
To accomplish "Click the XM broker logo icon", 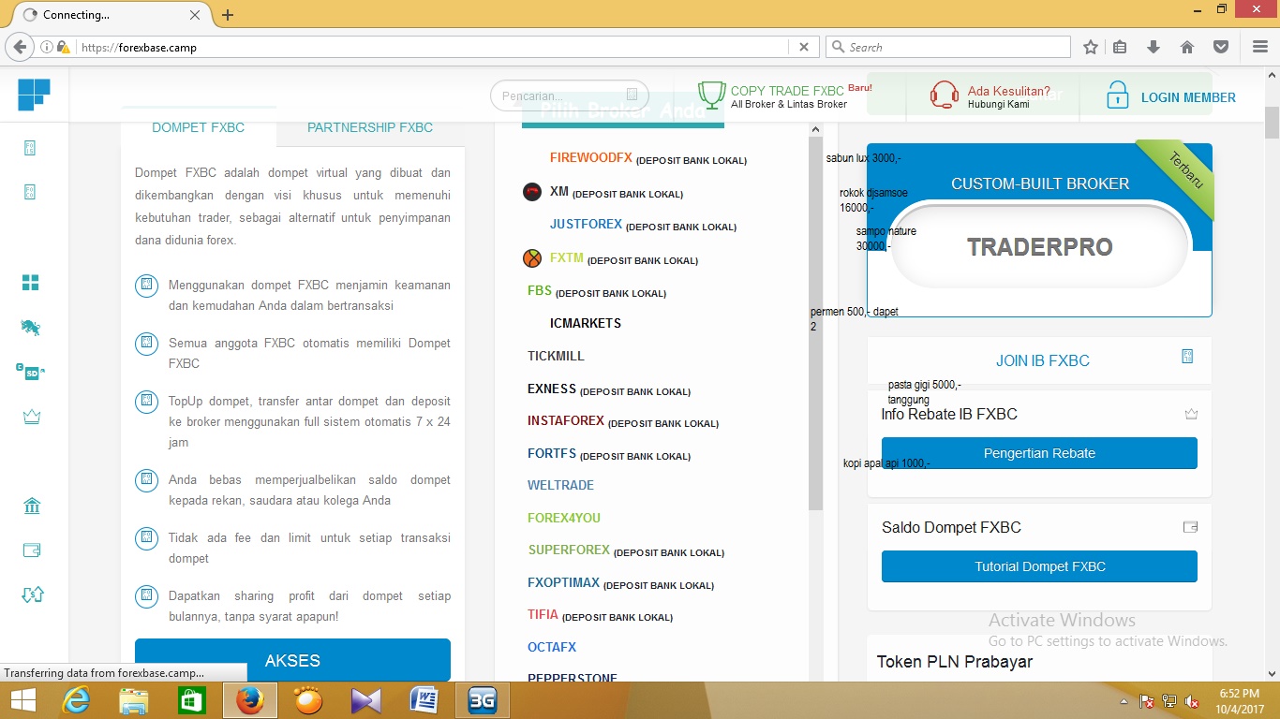I will [x=532, y=192].
